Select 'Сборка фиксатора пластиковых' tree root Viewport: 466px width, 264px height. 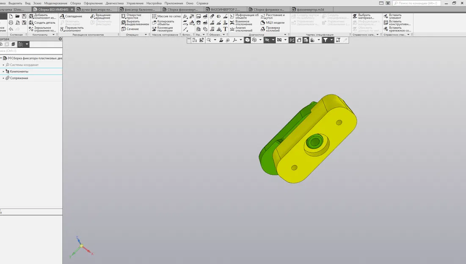click(34, 58)
